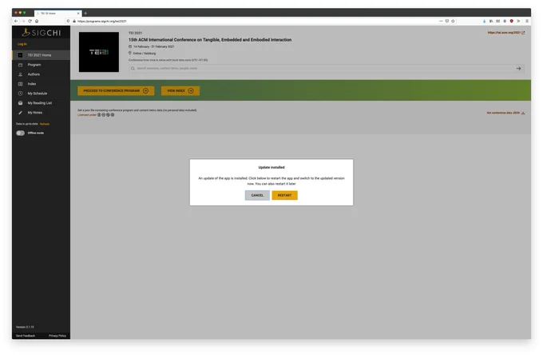Open the page actions ellipsis in the address bar

pyautogui.click(x=441, y=21)
